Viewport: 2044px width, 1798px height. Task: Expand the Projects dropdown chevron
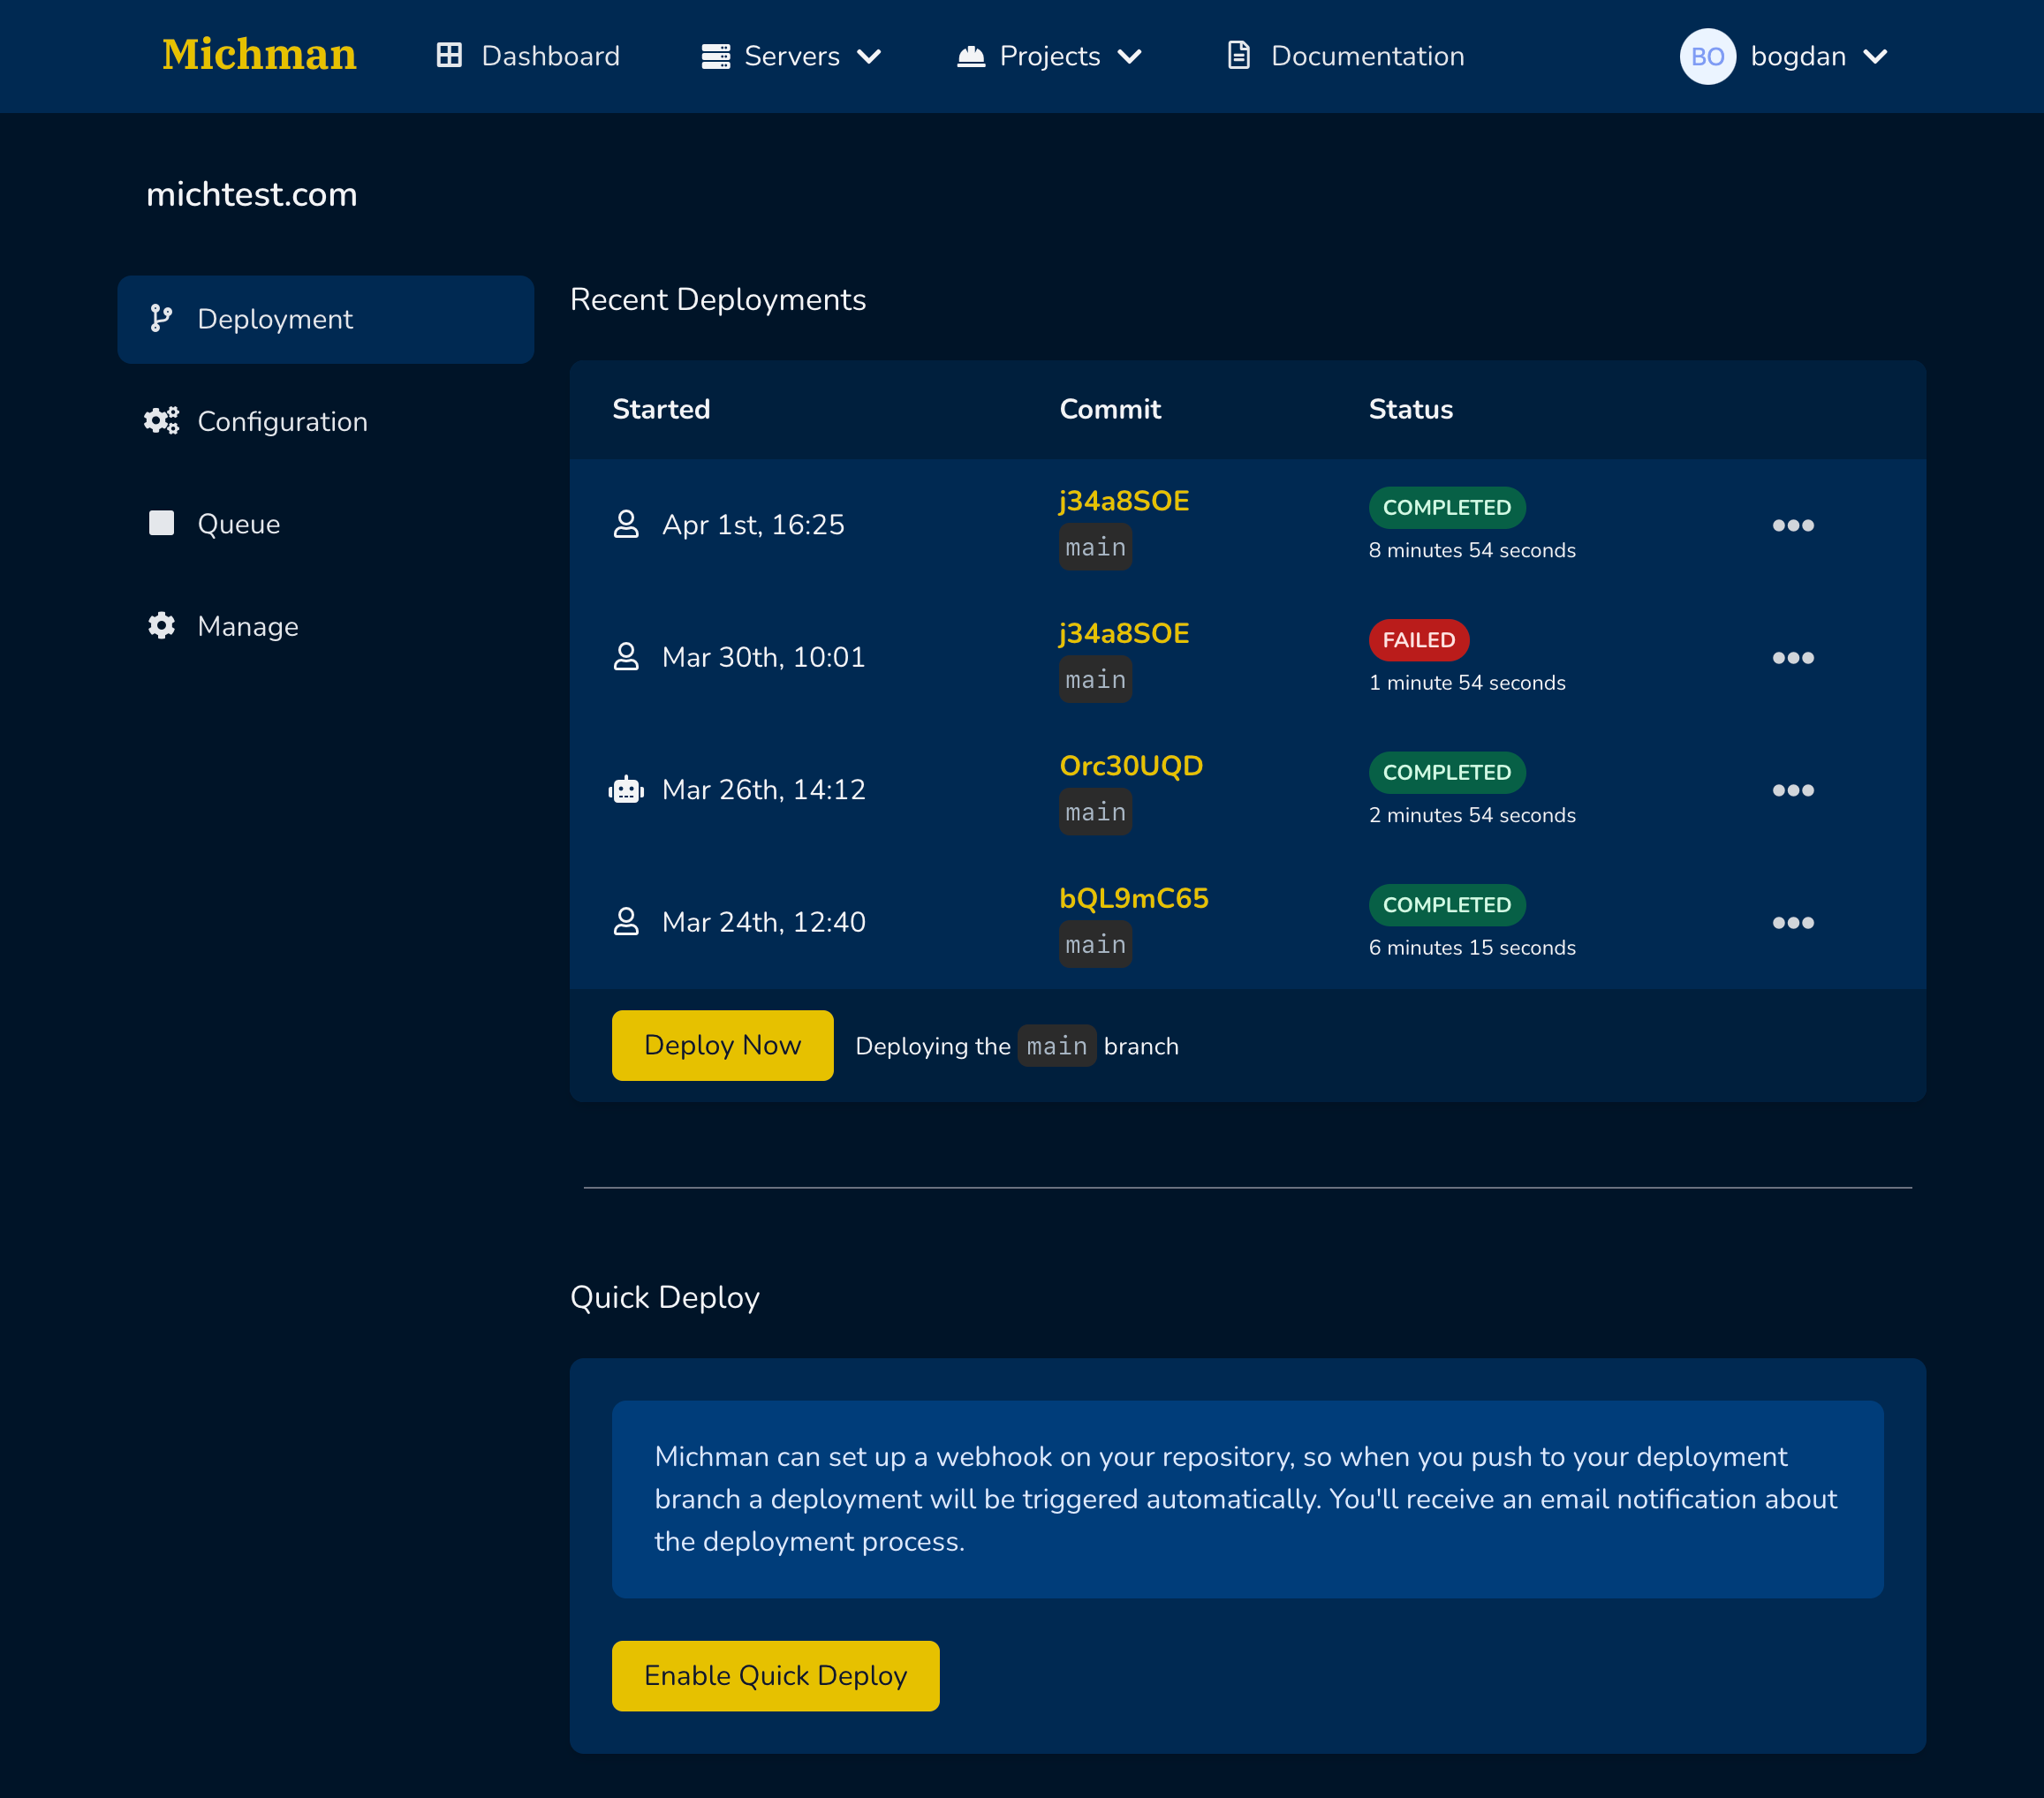[x=1129, y=56]
